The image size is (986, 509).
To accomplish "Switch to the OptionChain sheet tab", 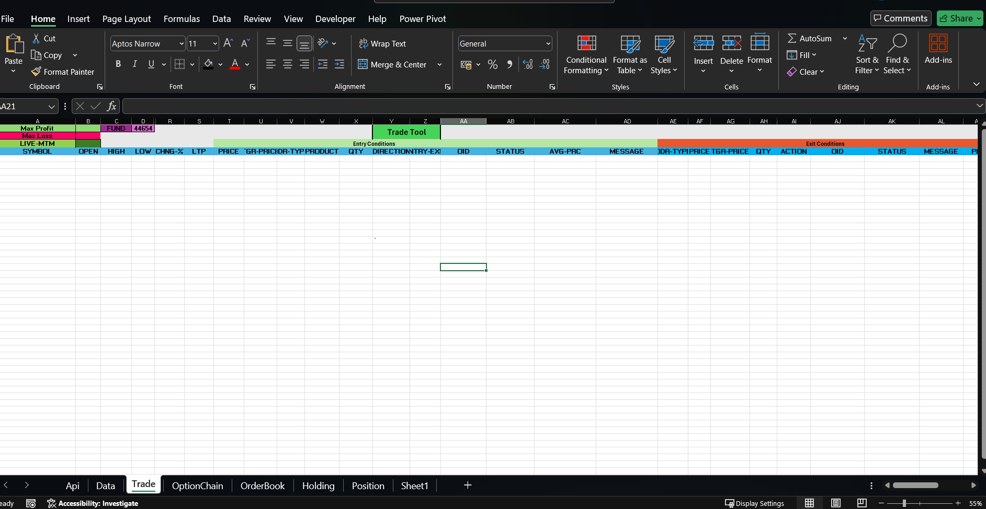I will (197, 485).
